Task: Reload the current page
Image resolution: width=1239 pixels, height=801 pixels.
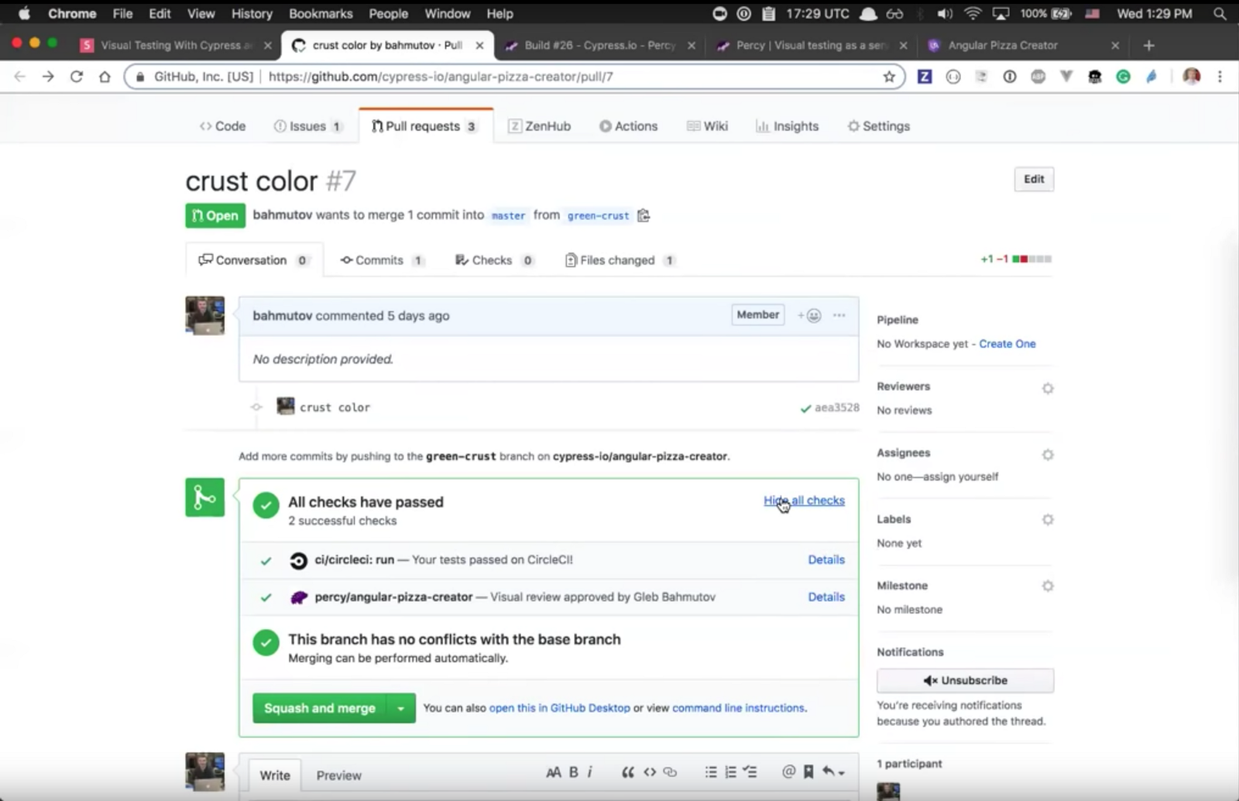Action: [x=76, y=77]
